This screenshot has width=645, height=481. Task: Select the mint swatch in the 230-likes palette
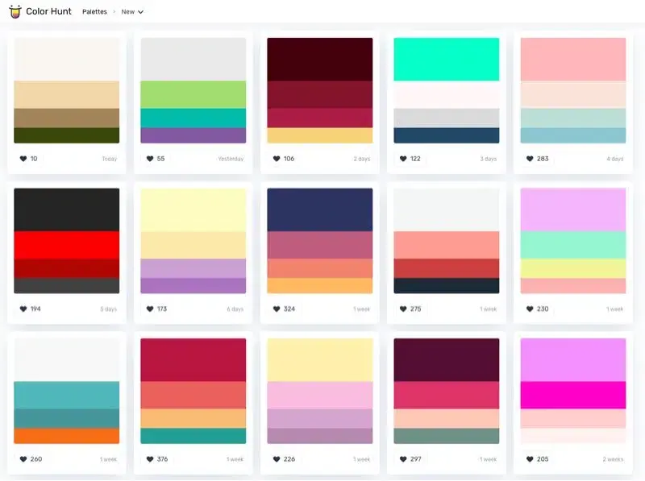[x=573, y=245]
